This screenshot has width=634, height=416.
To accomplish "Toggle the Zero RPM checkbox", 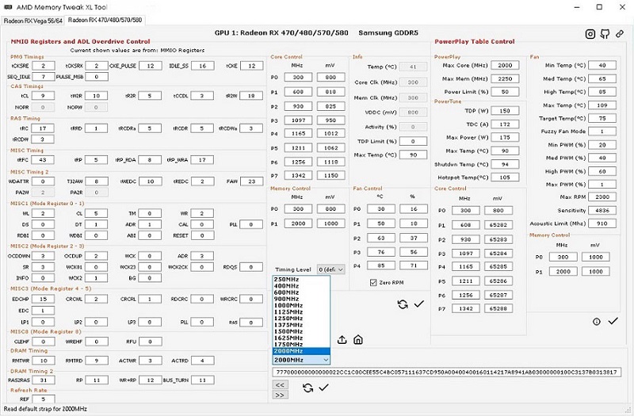I will pyautogui.click(x=374, y=282).
